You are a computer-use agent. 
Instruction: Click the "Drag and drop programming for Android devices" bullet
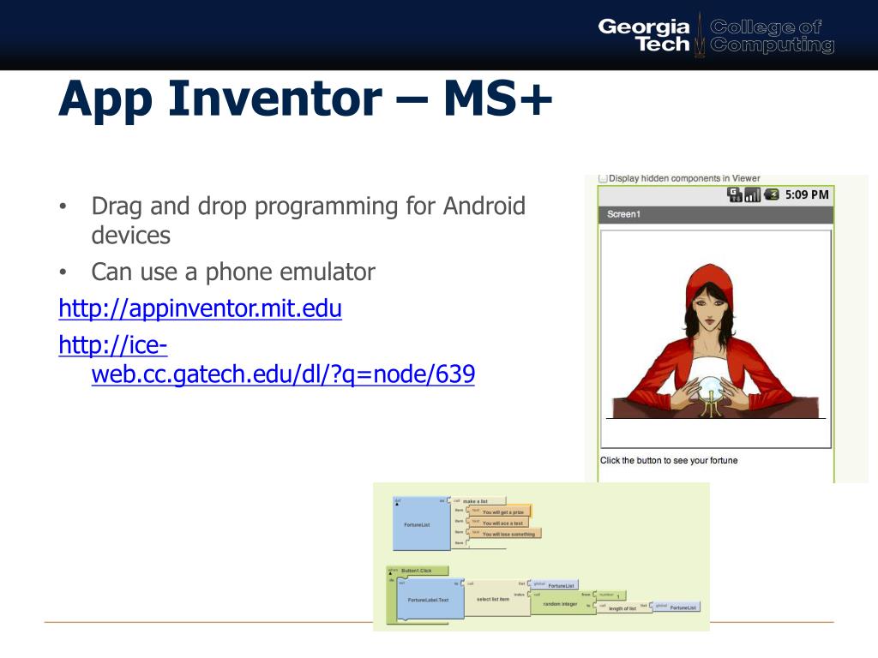tap(308, 220)
